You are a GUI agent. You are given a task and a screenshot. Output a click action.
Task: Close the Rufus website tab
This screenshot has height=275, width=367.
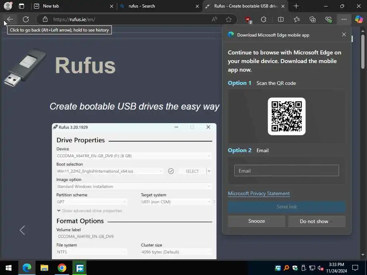(283, 6)
